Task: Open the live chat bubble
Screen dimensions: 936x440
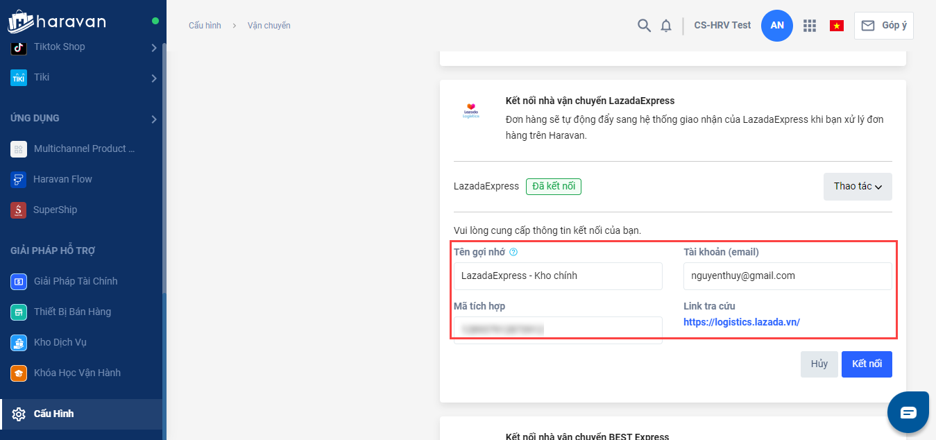Action: coord(908,412)
